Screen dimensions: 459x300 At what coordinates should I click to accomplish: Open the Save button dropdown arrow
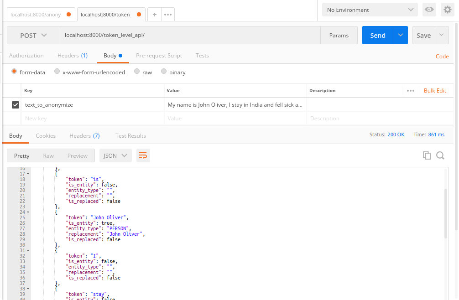442,35
